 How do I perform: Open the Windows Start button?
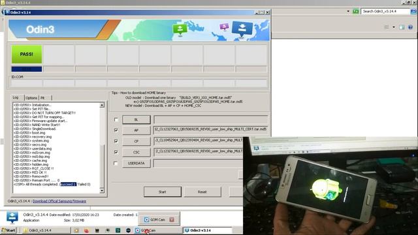8,230
